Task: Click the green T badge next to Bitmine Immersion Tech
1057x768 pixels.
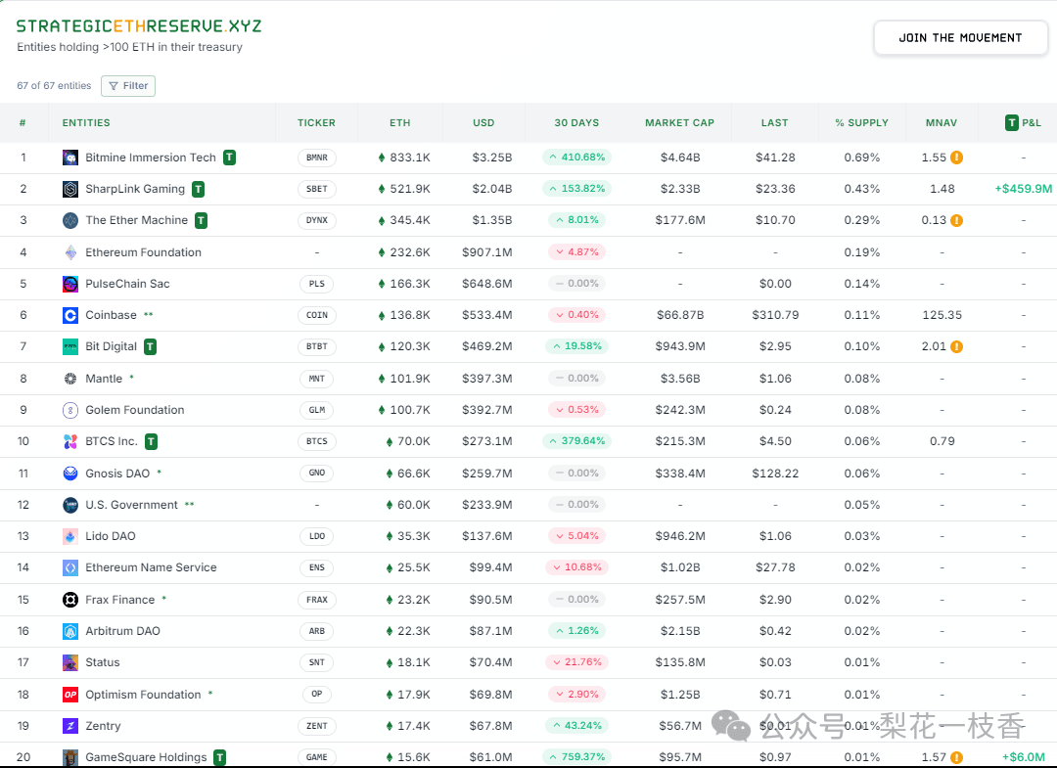Action: coord(230,158)
